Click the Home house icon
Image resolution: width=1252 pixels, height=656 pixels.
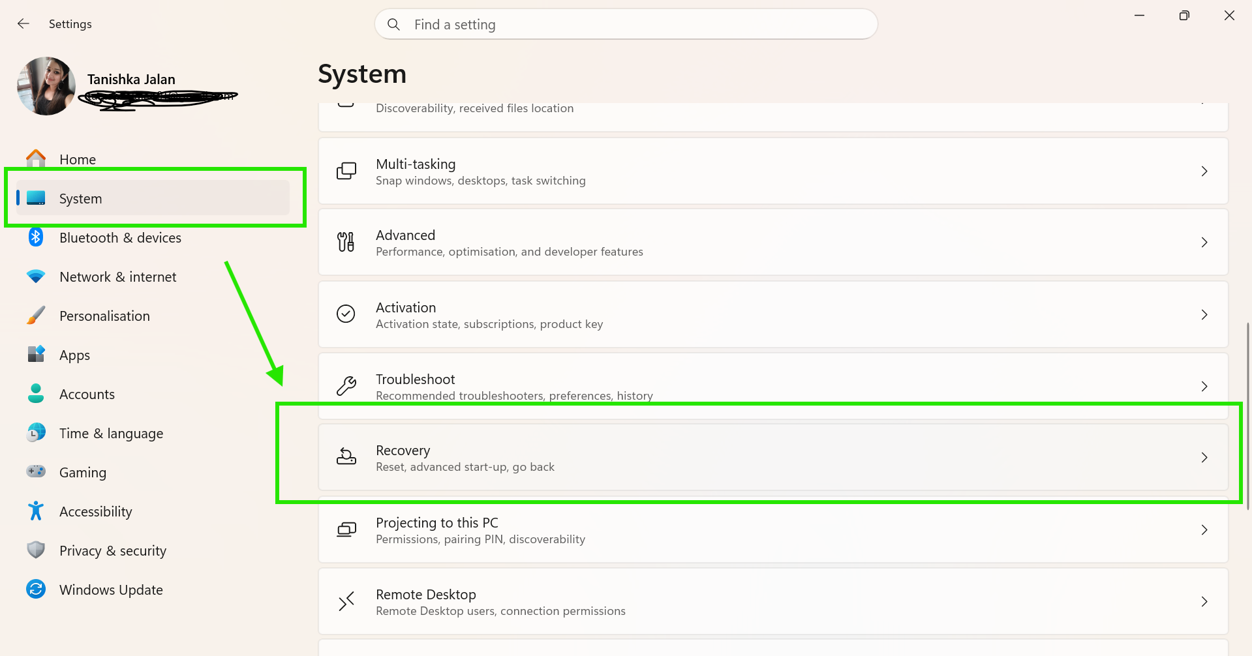36,158
